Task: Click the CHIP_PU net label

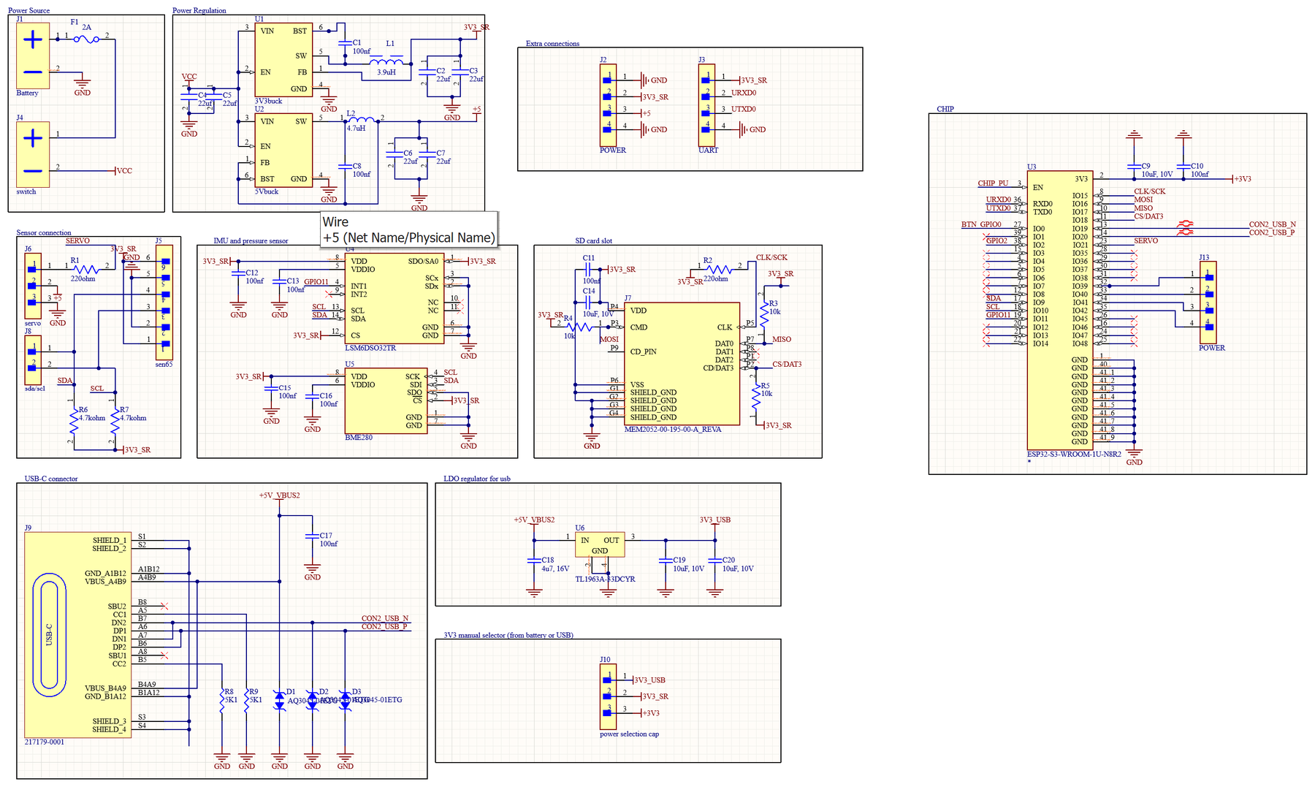Action: coord(993,183)
